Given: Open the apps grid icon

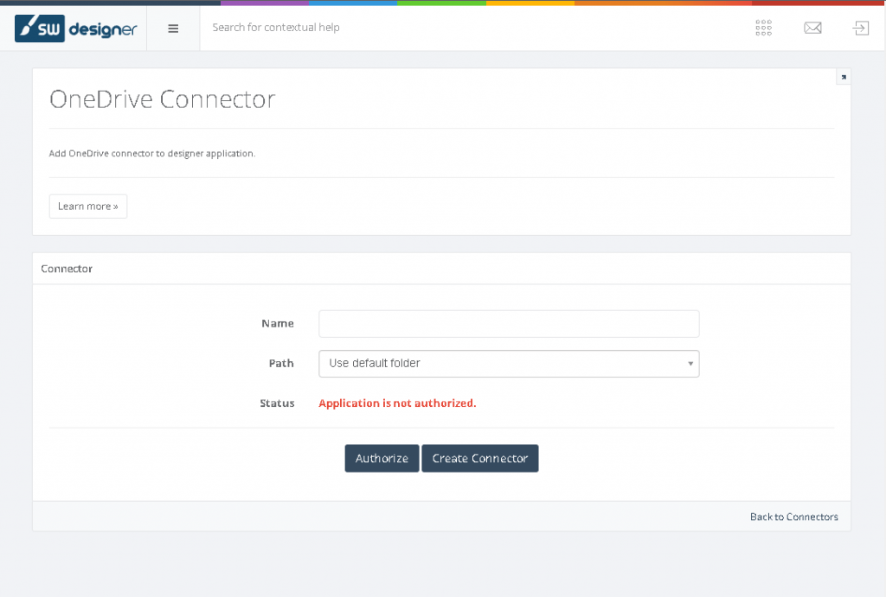Looking at the screenshot, I should pyautogui.click(x=763, y=28).
